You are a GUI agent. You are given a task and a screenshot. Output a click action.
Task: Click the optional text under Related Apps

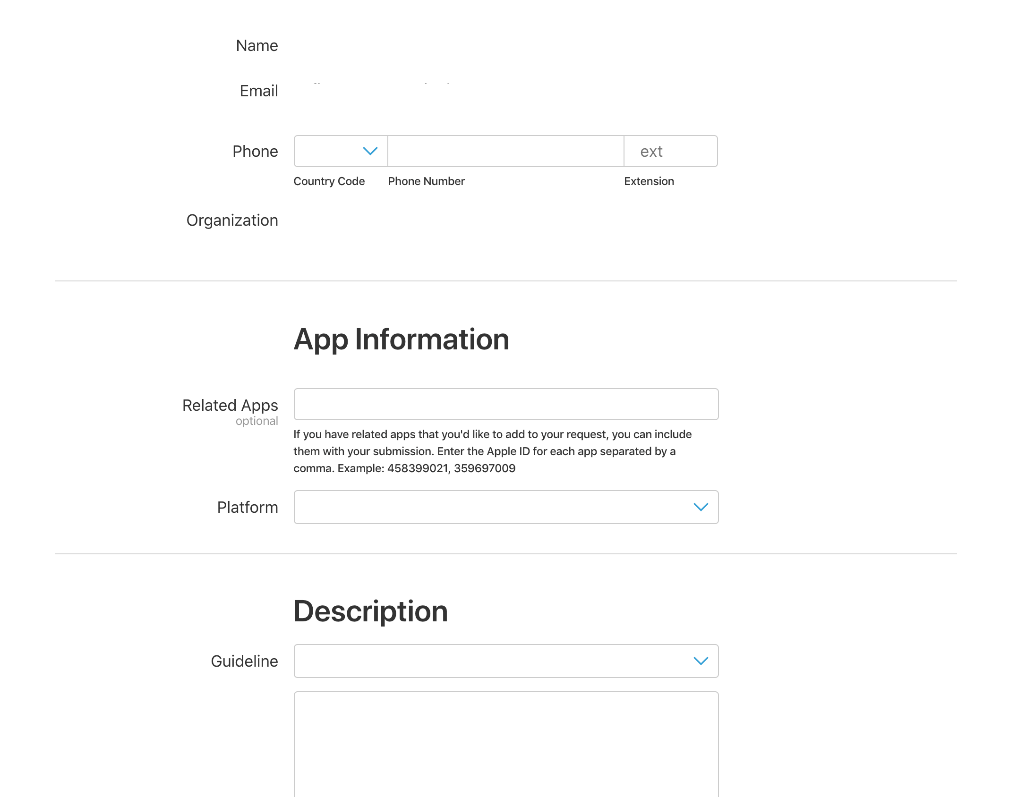257,421
